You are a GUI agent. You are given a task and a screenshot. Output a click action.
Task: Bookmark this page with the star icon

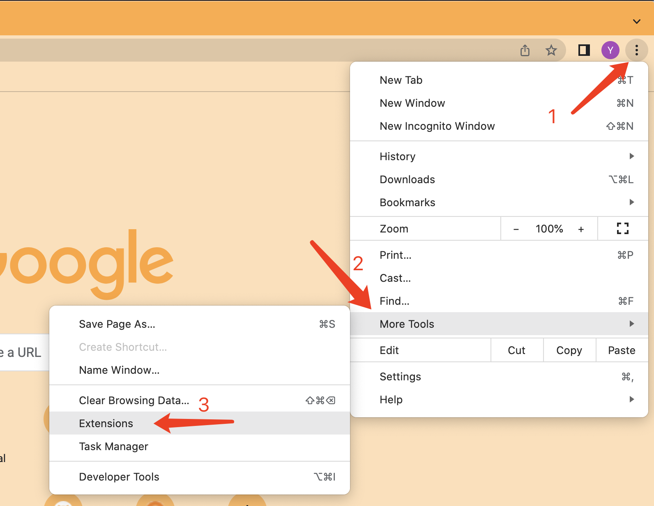[551, 51]
